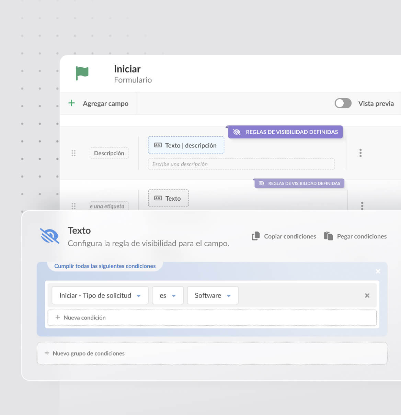This screenshot has height=415, width=401.
Task: Click the green plus icon beside Agregar campo
Action: (x=71, y=103)
